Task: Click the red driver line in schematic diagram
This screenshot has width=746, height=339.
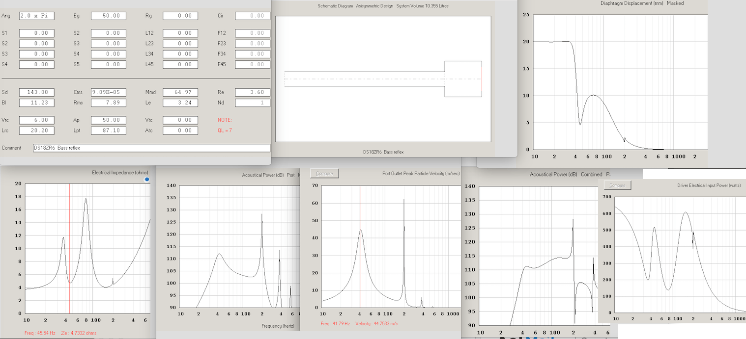Action: tap(482, 79)
